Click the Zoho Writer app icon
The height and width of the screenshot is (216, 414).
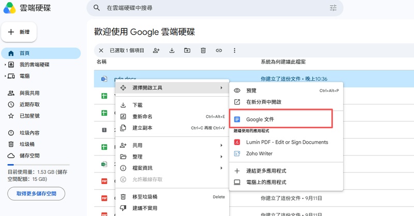click(x=237, y=153)
